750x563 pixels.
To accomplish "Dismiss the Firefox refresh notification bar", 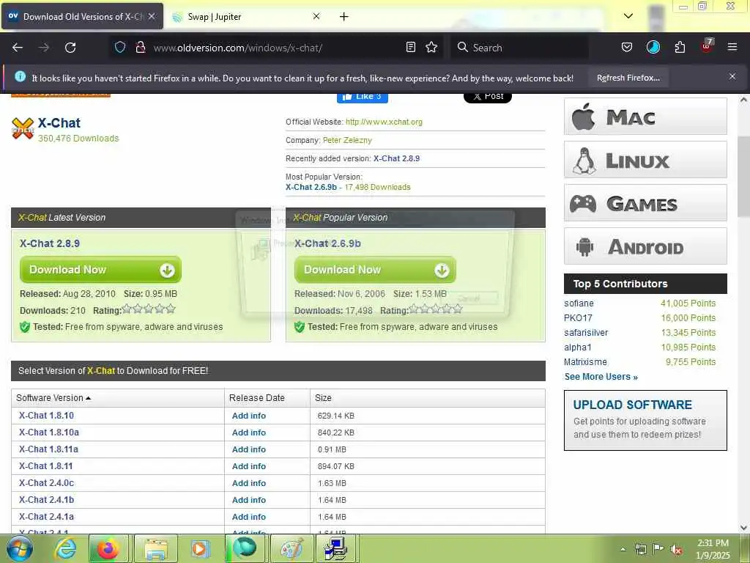I will [x=732, y=76].
